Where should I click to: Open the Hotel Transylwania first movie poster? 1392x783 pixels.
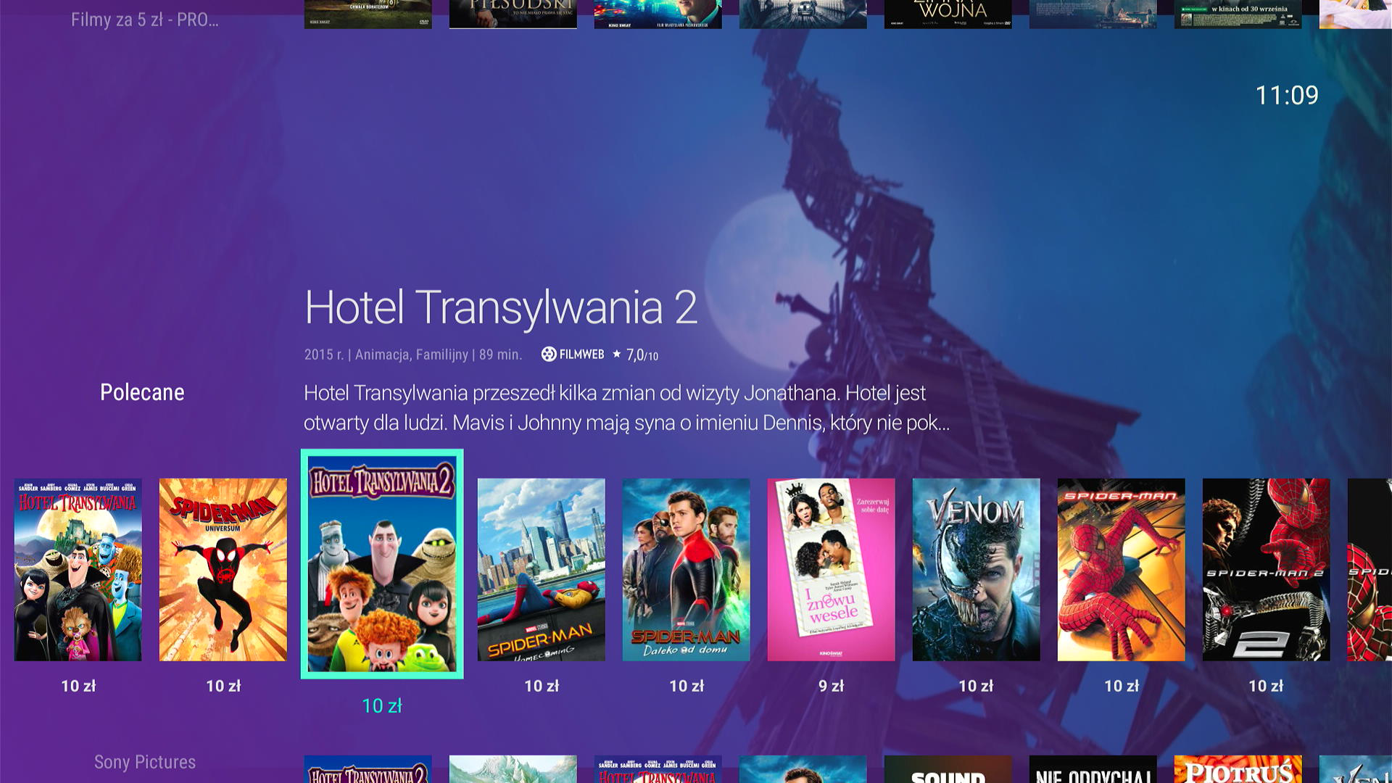[x=78, y=569]
